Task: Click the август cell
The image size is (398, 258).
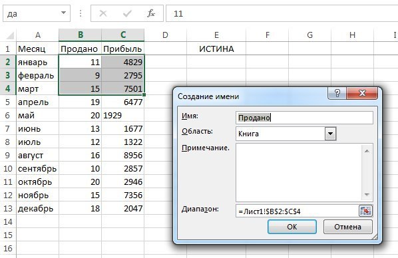Action: (x=37, y=155)
